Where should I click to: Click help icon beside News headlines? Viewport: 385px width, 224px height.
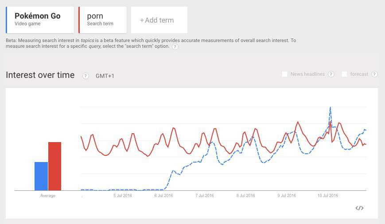point(331,74)
